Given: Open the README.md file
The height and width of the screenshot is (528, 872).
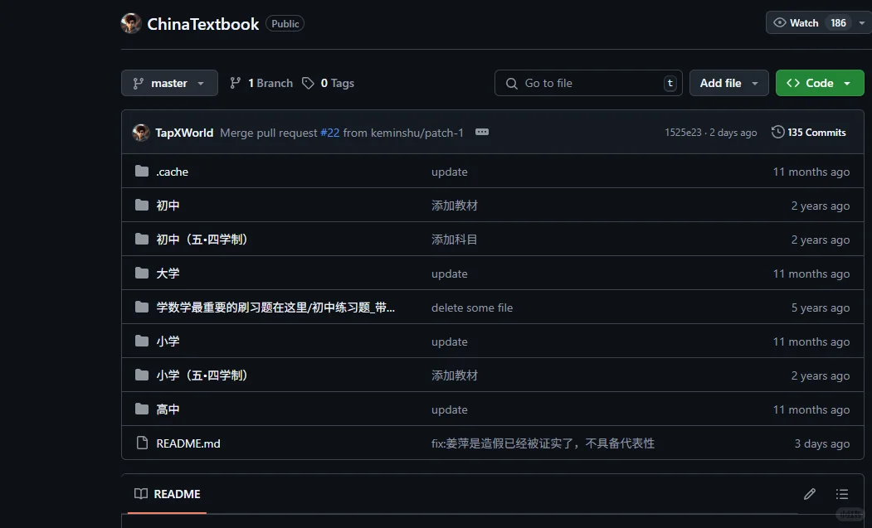Looking at the screenshot, I should point(188,443).
